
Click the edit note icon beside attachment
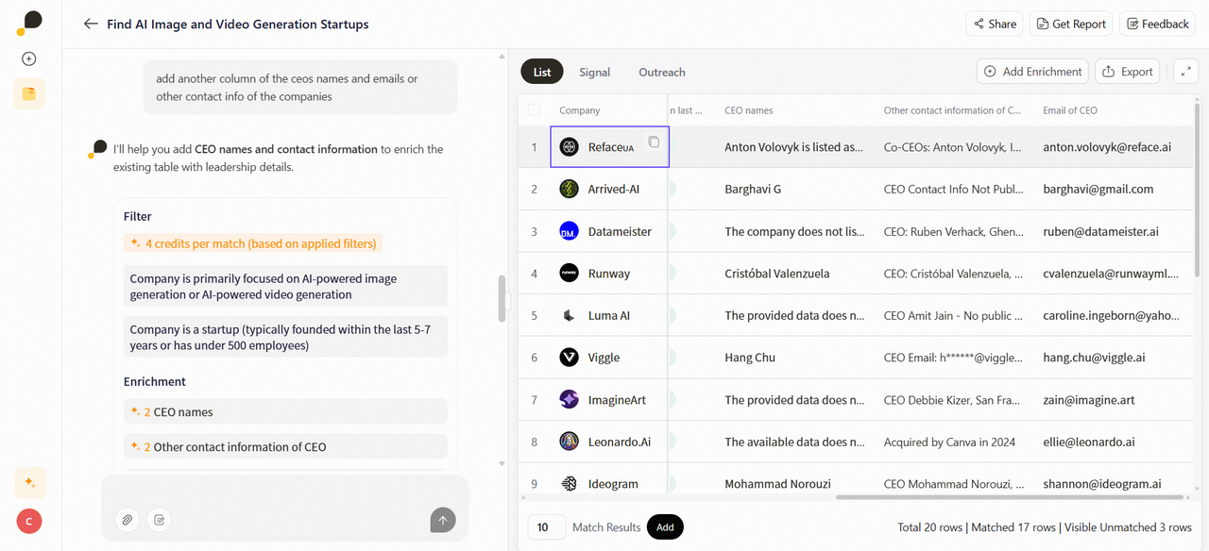(159, 519)
